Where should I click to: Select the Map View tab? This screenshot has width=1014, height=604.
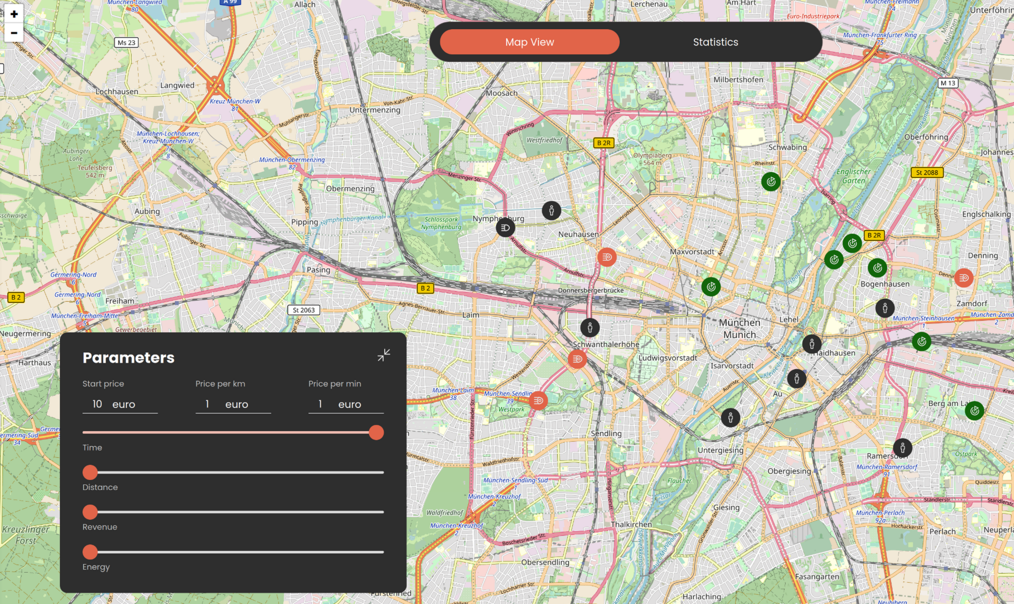coord(529,42)
